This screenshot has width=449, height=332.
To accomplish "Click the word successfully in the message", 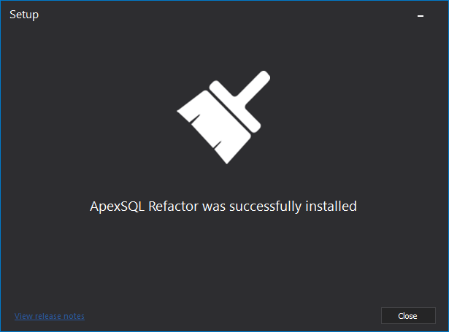I will click(265, 206).
